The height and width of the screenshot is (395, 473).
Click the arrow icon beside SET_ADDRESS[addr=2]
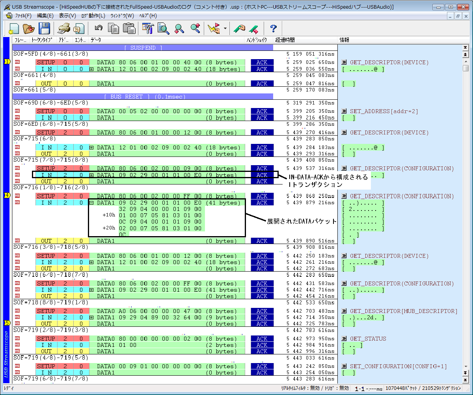click(344, 112)
